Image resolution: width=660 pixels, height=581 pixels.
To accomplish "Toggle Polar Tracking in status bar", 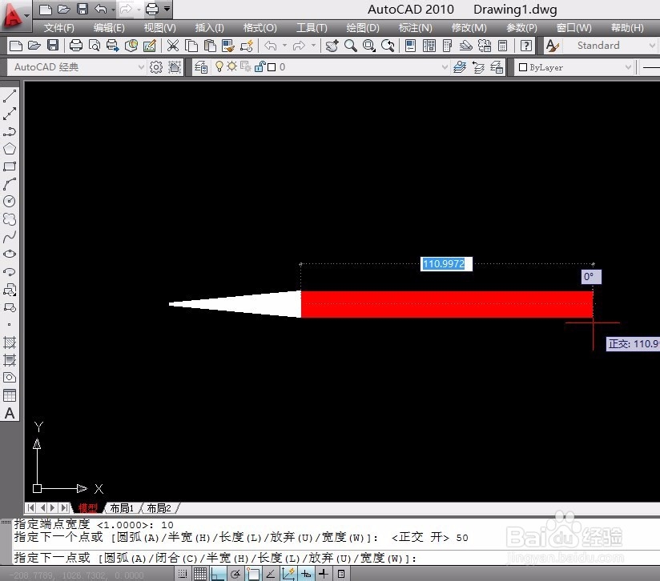I will click(x=235, y=574).
